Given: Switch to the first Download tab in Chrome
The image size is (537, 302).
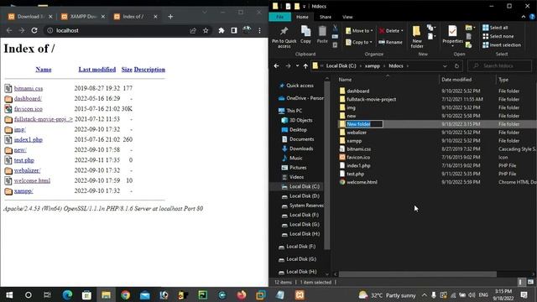Looking at the screenshot, I should pyautogui.click(x=30, y=17).
